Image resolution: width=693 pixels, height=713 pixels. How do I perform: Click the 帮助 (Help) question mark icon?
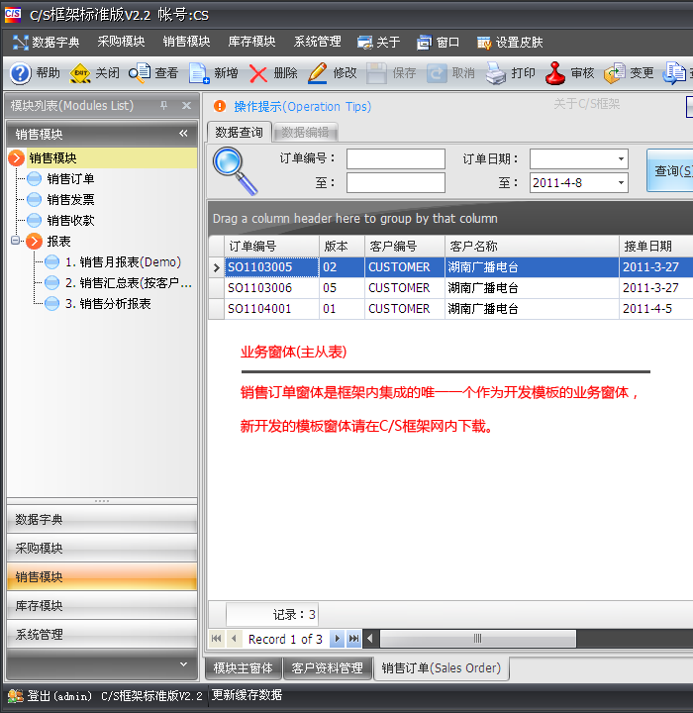21,73
